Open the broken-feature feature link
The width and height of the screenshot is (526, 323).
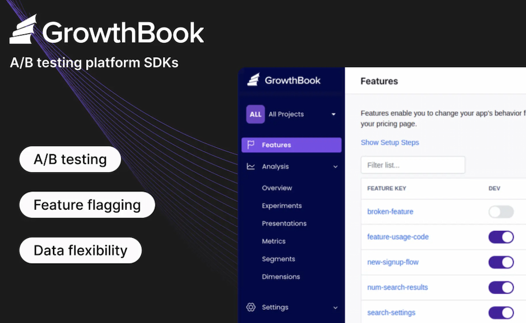[390, 212]
